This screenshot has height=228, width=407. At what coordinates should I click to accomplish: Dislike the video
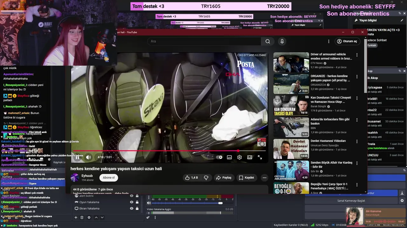tap(206, 178)
